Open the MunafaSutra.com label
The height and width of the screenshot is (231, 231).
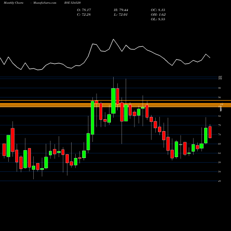tap(45, 3)
